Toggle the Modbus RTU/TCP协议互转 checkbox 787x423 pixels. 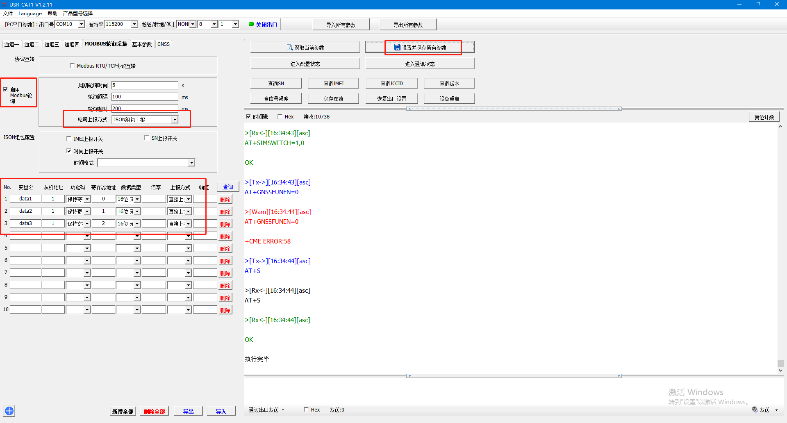click(72, 66)
